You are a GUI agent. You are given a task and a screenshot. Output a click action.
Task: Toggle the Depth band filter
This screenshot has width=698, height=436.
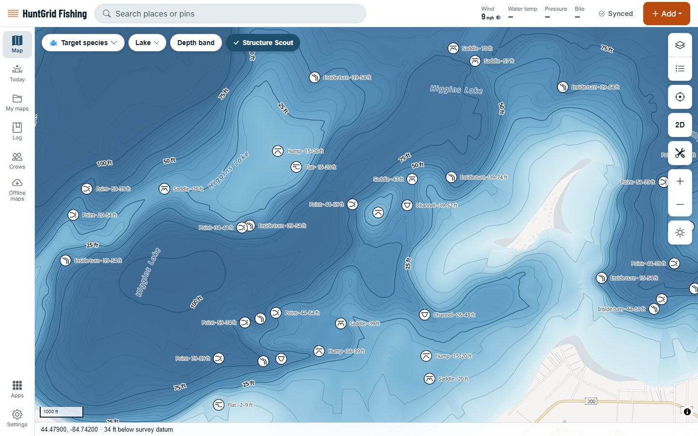[196, 43]
